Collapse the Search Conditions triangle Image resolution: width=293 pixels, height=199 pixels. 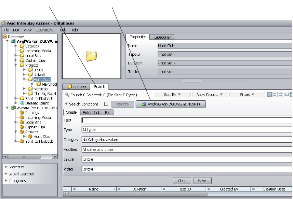[66, 104]
